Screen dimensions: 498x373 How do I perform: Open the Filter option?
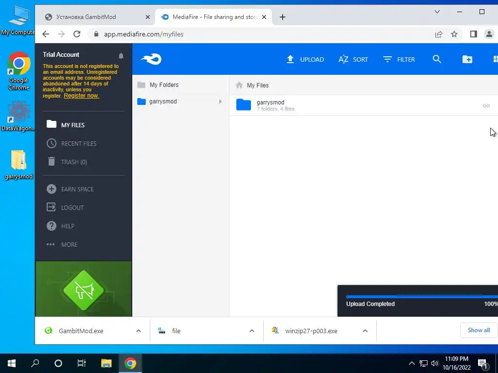point(399,59)
